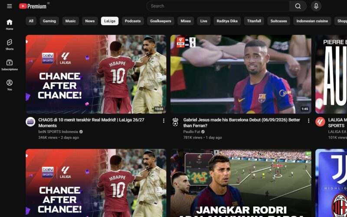Open Paullo Fut channel avatar
This screenshot has height=217, width=347.
point(175,122)
